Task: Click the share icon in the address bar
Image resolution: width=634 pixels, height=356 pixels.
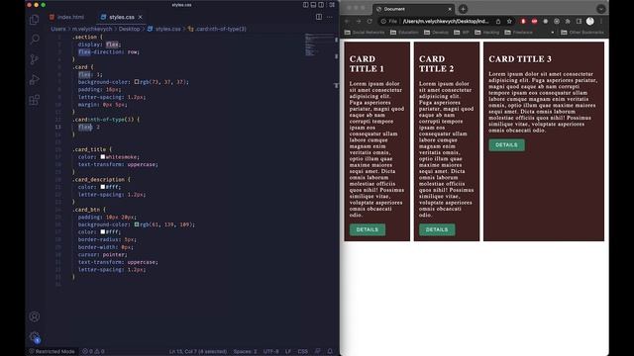Action: click(x=498, y=21)
